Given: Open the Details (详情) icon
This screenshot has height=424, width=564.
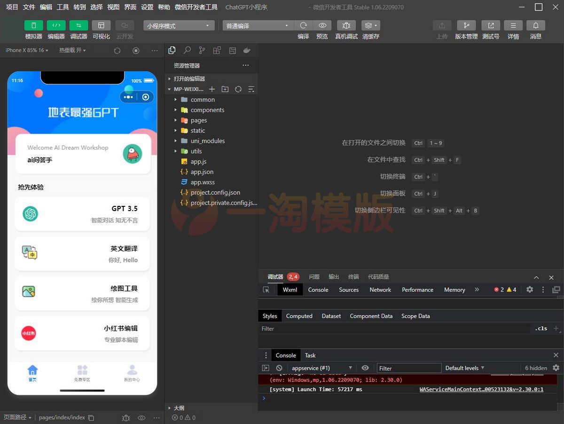Looking at the screenshot, I should [513, 25].
